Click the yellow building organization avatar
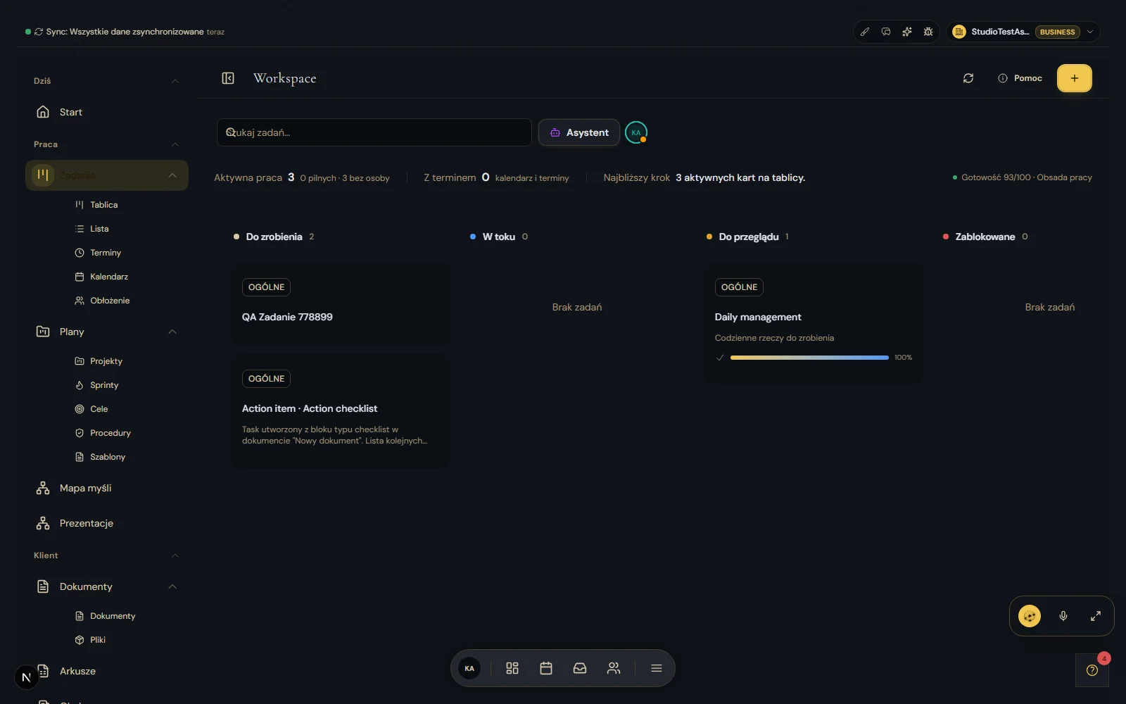 (x=959, y=32)
